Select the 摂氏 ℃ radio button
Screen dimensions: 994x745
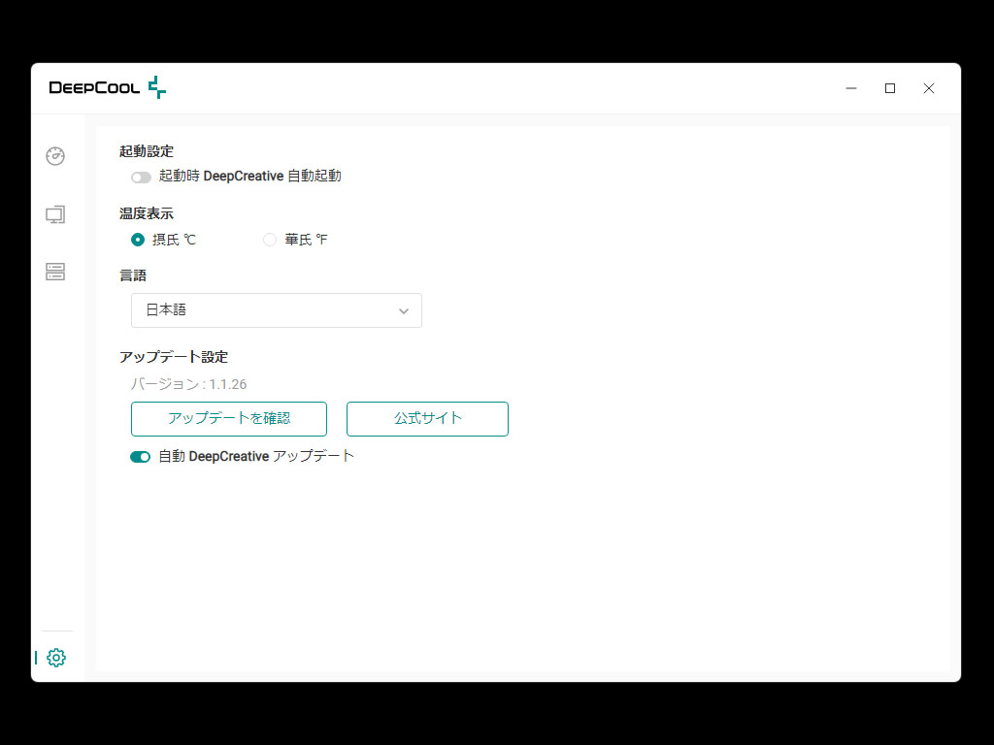tap(138, 240)
